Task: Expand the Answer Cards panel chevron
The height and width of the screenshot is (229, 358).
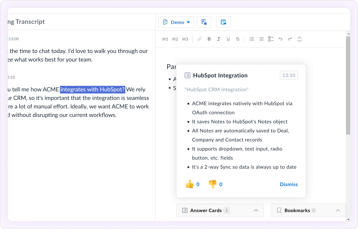Action: pyautogui.click(x=256, y=211)
